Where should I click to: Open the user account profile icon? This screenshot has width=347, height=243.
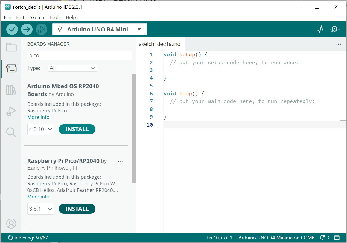coord(11,224)
